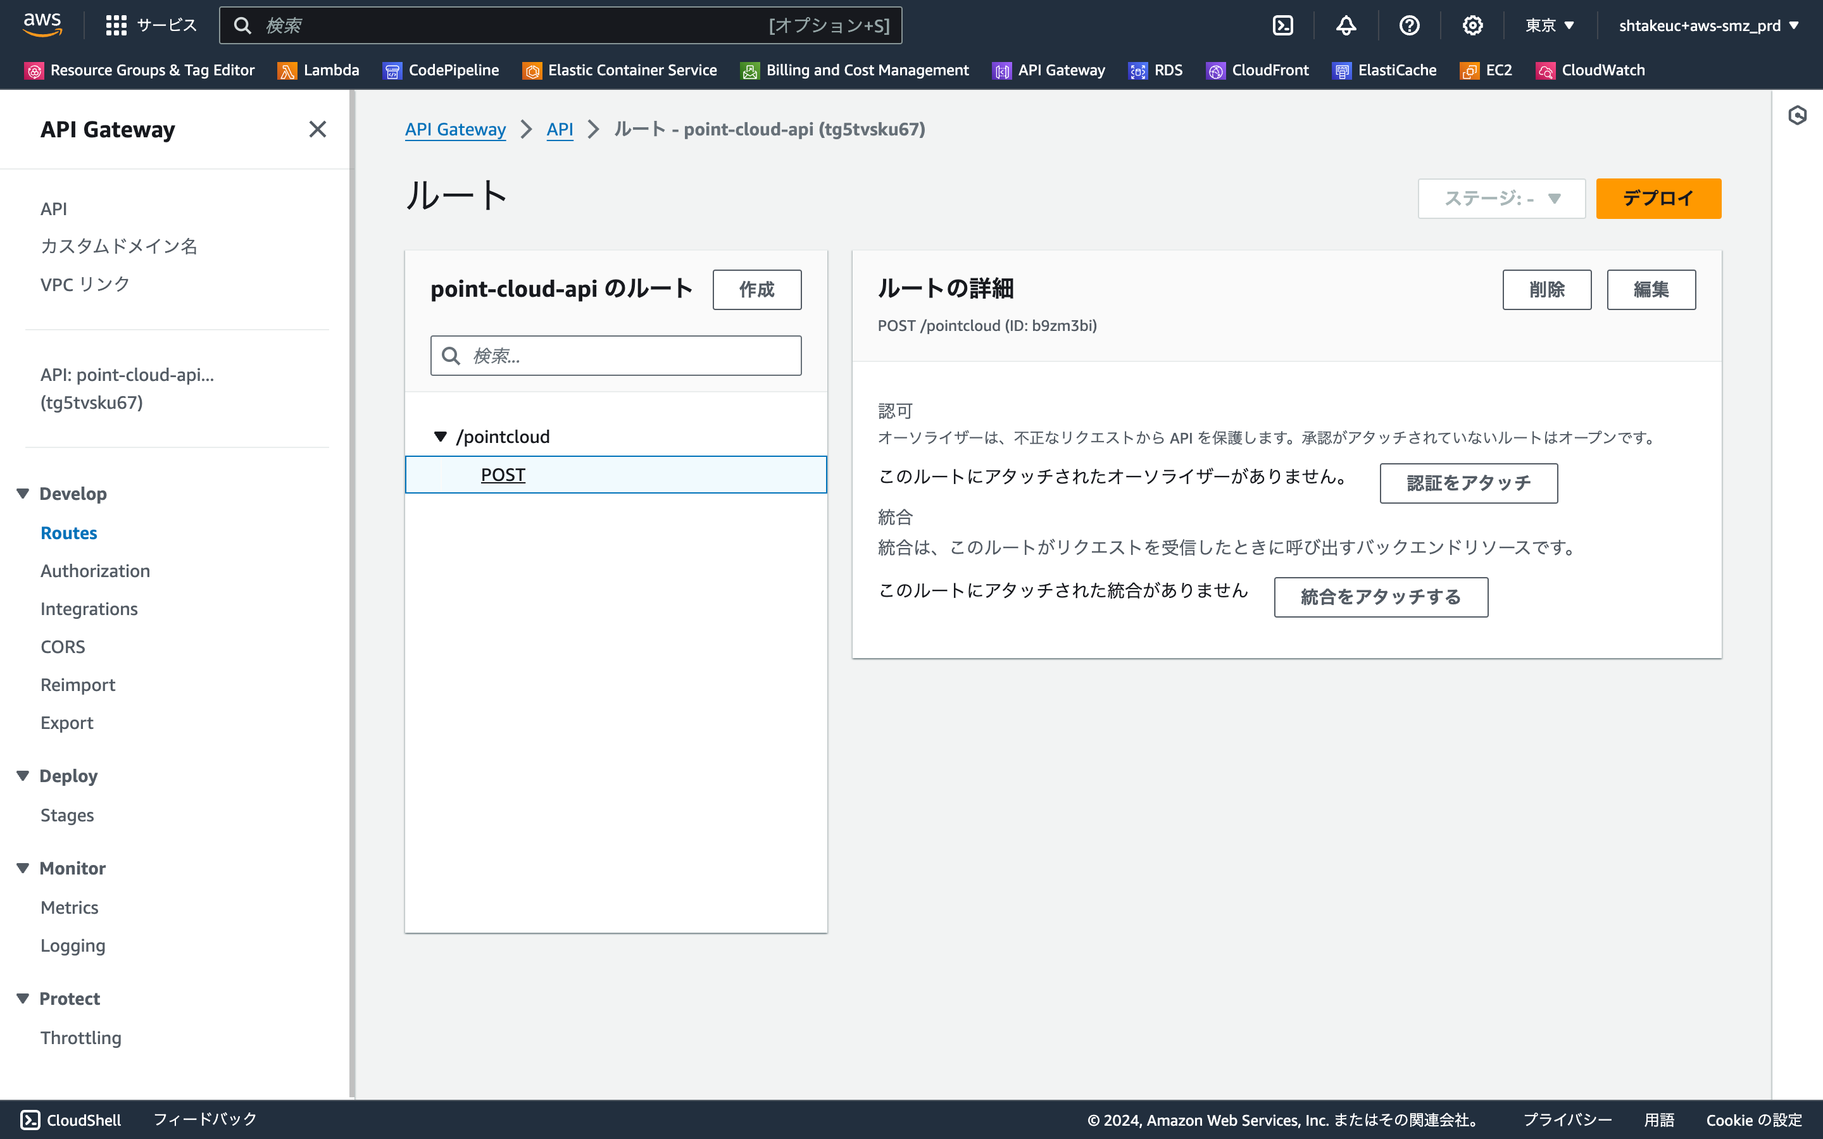Collapse the Develop section
The image size is (1823, 1139).
click(23, 494)
